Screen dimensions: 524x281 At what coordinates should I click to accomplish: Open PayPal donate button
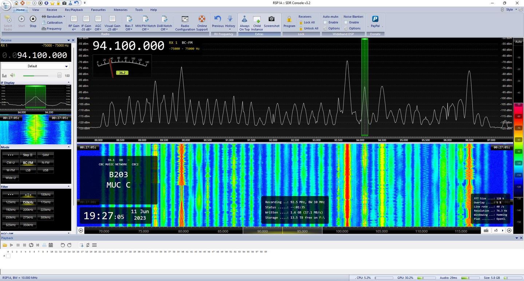coord(375,21)
